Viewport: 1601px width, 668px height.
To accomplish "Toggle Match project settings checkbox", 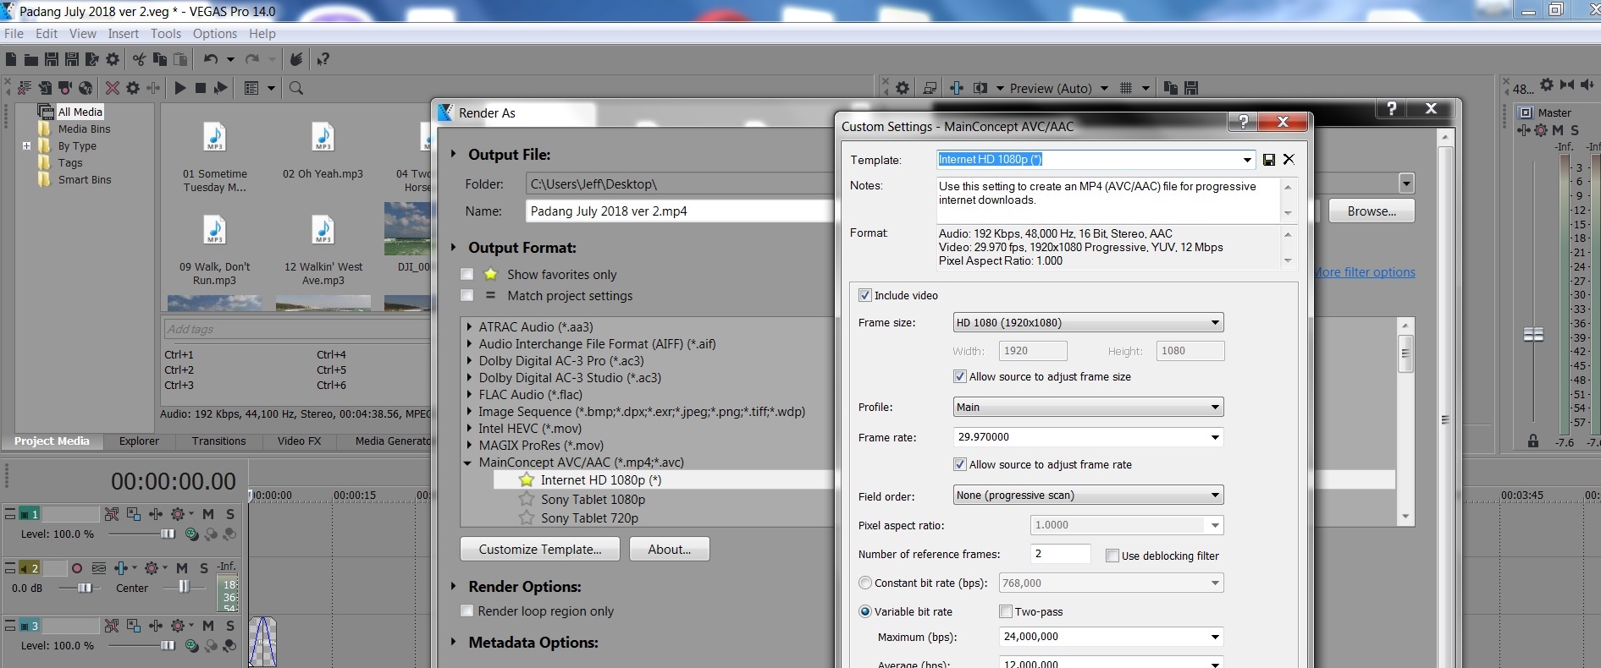I will coord(466,295).
